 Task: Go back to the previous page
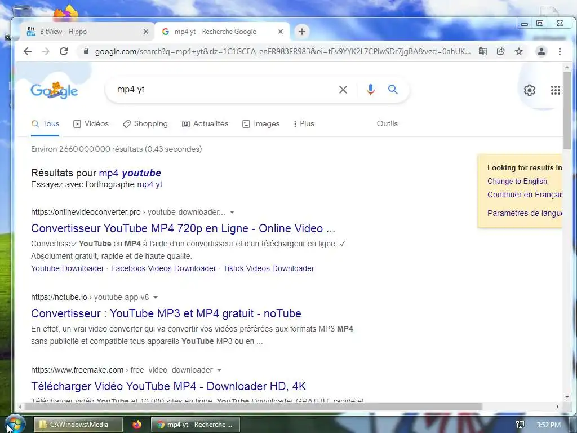coord(28,51)
